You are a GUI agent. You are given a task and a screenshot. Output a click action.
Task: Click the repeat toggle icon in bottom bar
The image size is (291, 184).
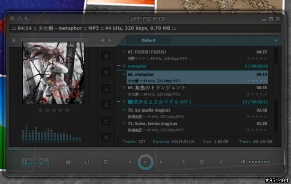[106, 162]
